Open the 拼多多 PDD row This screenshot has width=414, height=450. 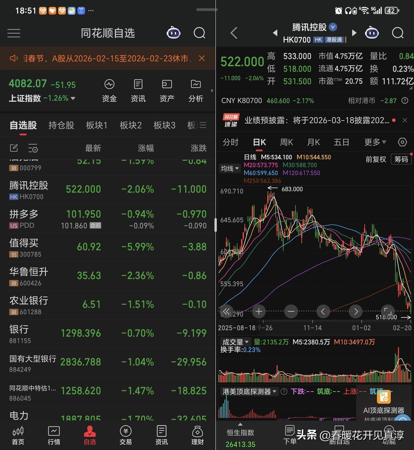[108, 219]
